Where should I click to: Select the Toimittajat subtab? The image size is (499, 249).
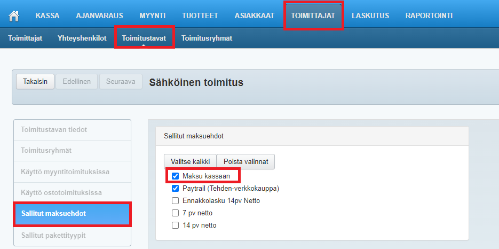pyautogui.click(x=25, y=38)
